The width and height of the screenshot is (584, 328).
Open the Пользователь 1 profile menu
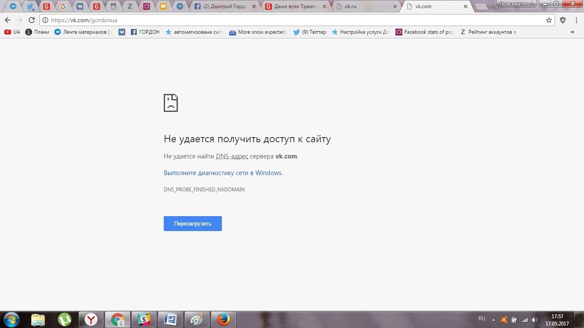[x=516, y=4]
